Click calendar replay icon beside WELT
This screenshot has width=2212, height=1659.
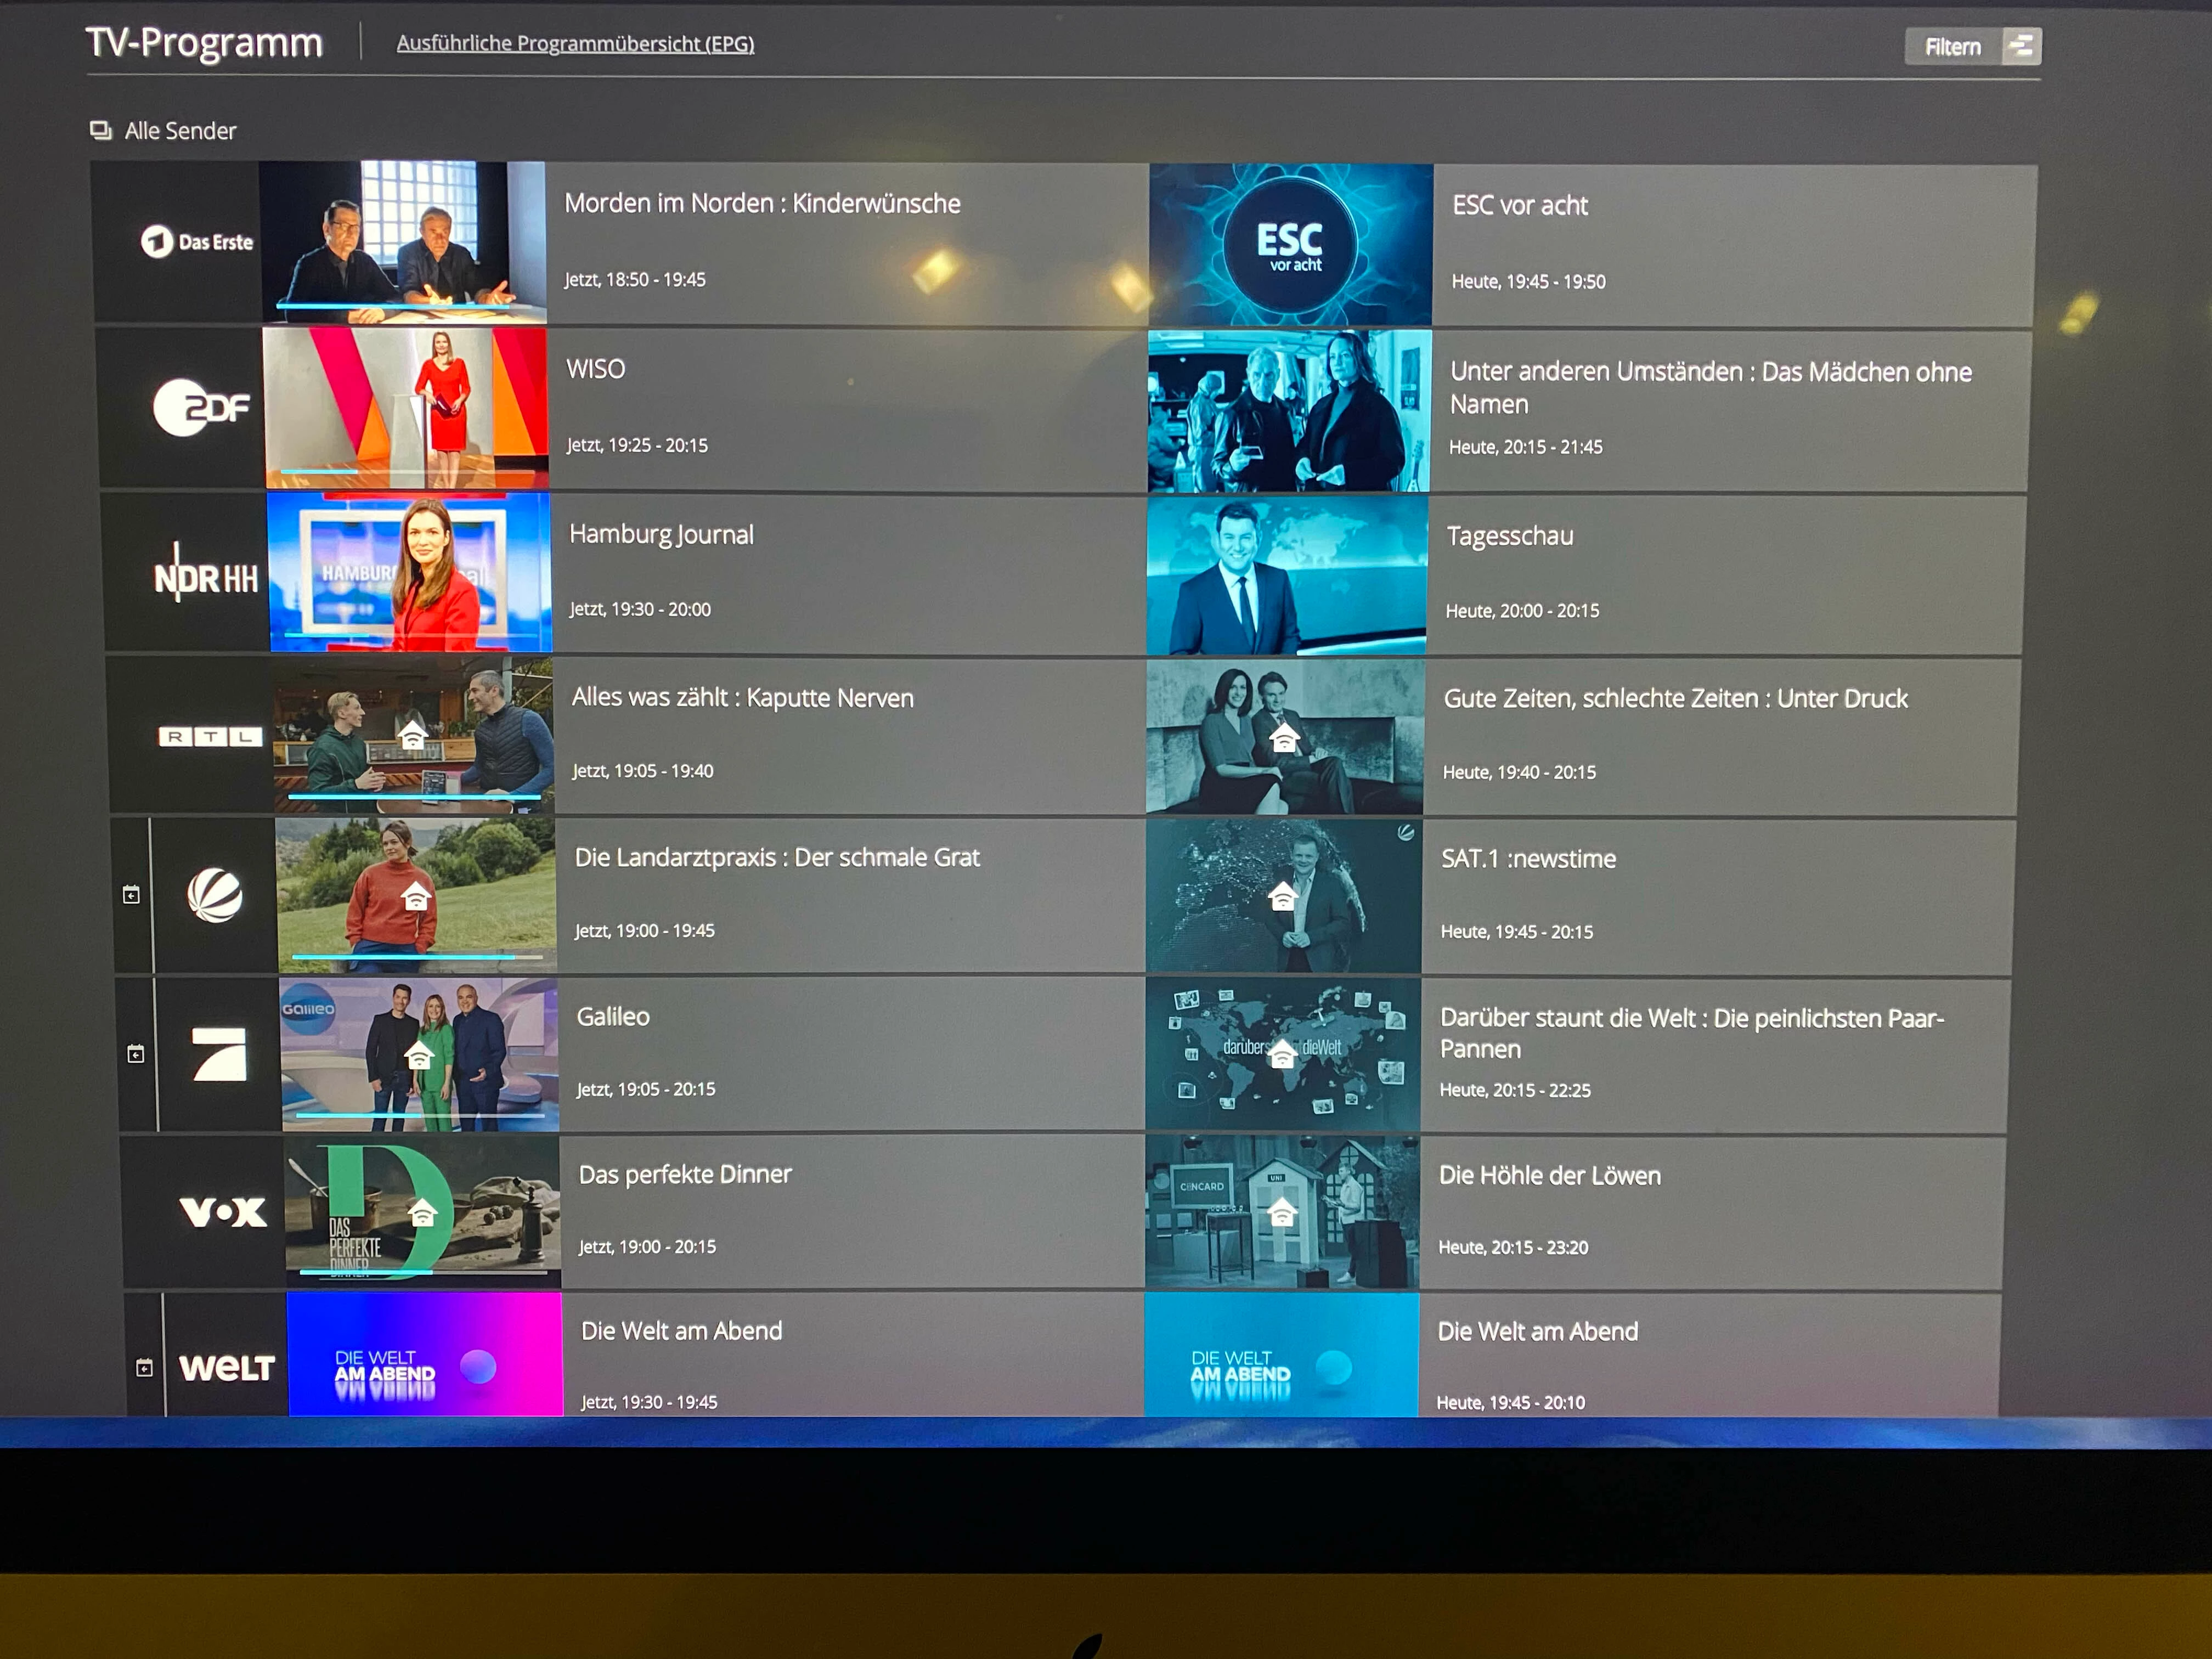click(144, 1367)
